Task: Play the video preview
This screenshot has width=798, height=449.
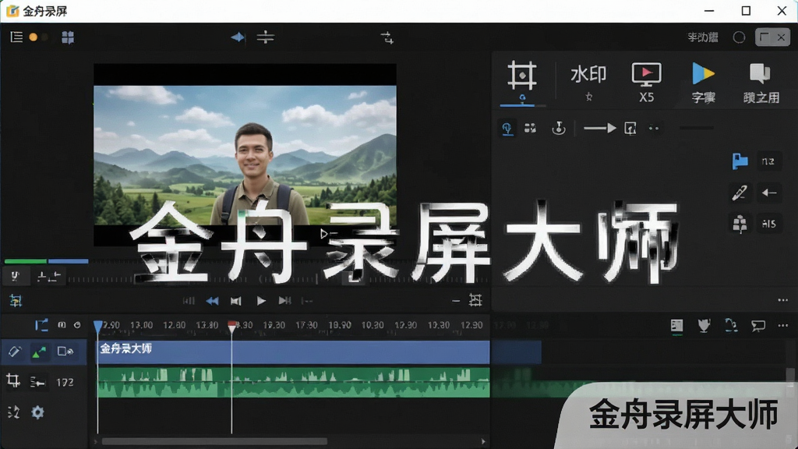Action: coord(261,301)
